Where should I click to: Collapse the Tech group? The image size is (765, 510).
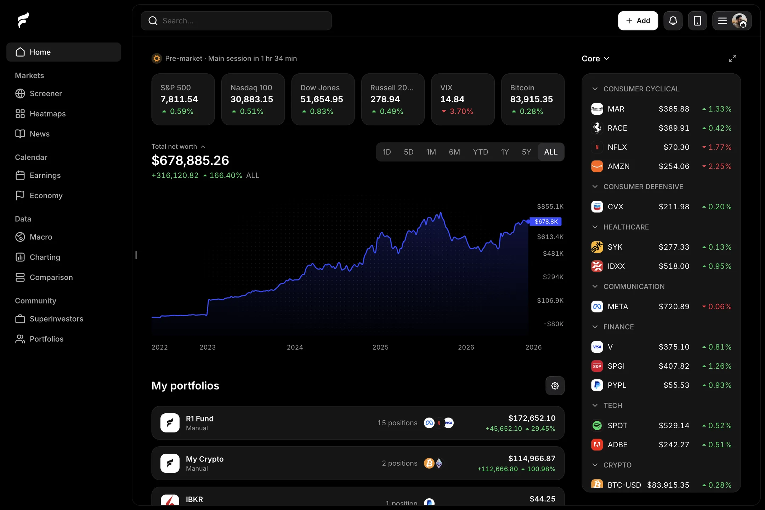(x=595, y=406)
